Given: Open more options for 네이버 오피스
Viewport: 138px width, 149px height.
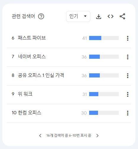Looking at the screenshot, I should pos(128,57).
